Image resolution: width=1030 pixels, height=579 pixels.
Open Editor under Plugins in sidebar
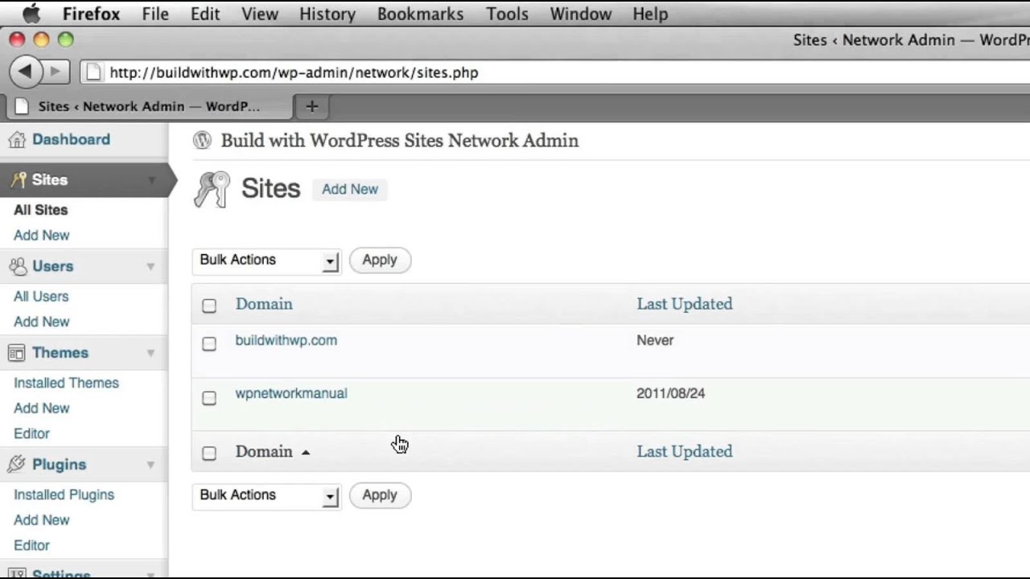point(31,545)
